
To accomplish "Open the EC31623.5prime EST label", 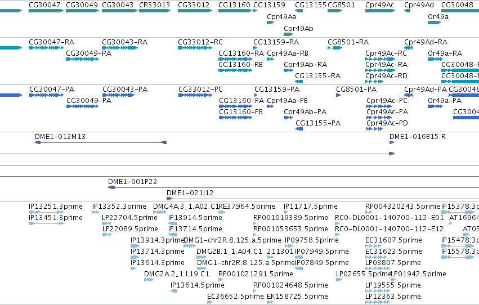I will tap(394, 252).
